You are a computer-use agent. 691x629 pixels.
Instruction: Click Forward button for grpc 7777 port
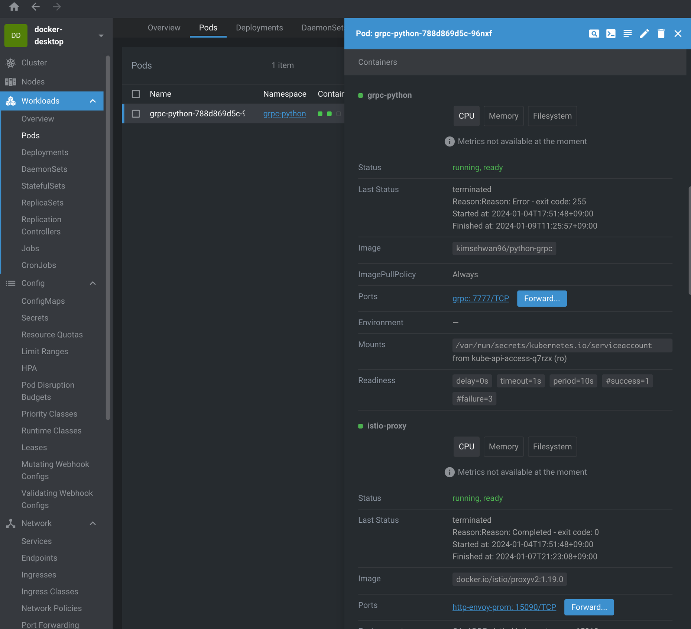click(542, 299)
